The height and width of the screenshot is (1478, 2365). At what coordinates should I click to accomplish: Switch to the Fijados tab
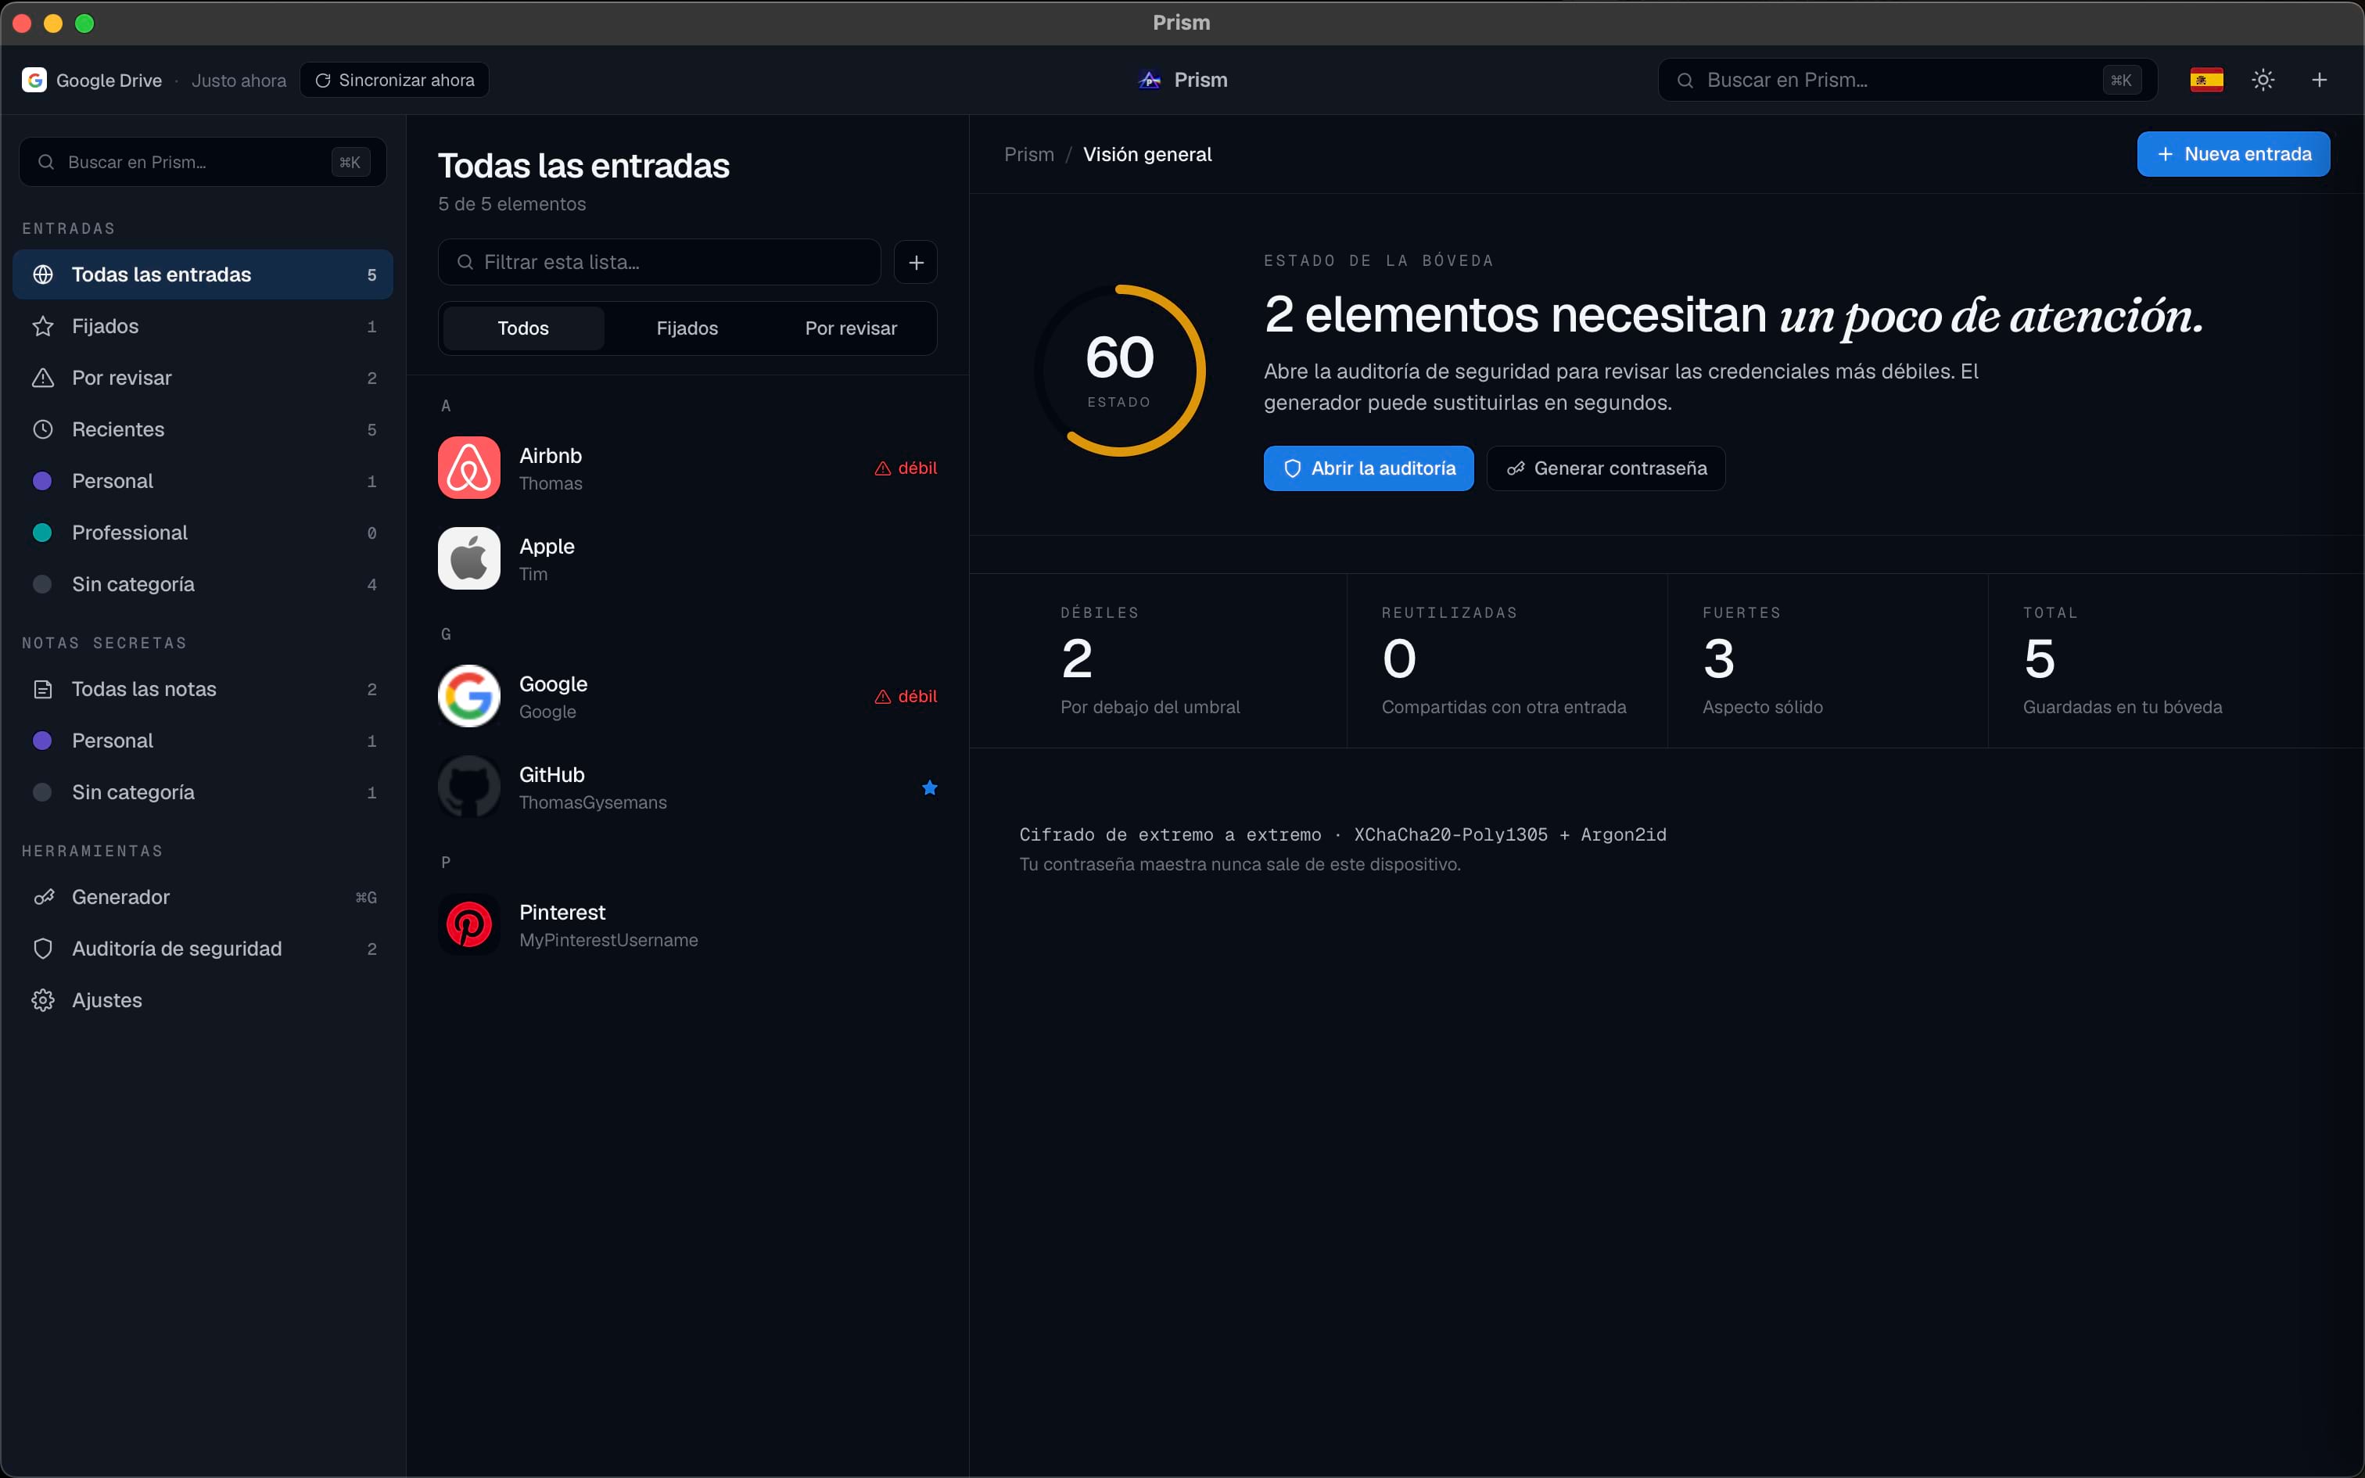pos(687,328)
